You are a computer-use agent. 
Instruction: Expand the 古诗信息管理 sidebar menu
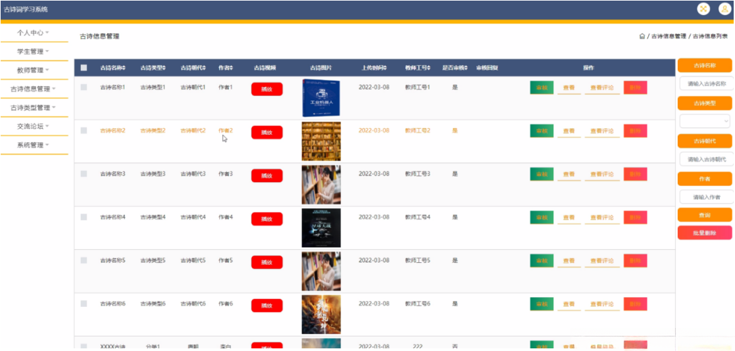coord(34,89)
